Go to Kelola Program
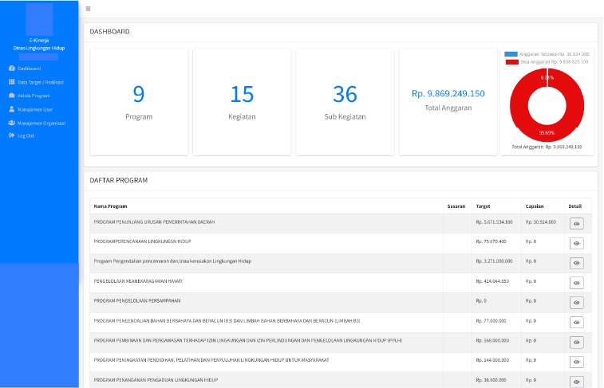The width and height of the screenshot is (604, 388). coord(34,96)
